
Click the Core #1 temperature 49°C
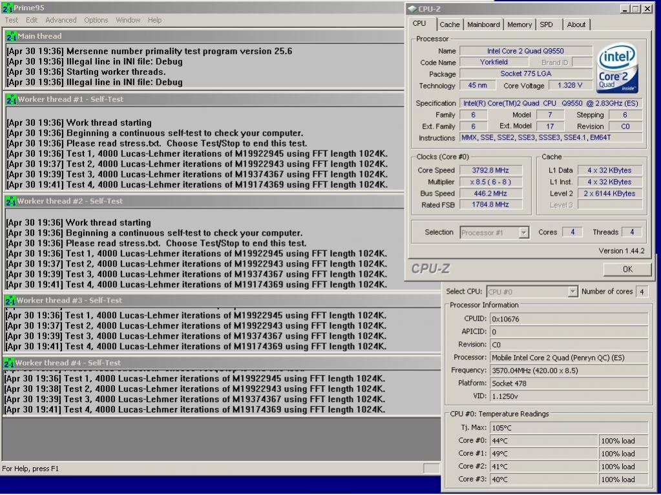coord(543,454)
